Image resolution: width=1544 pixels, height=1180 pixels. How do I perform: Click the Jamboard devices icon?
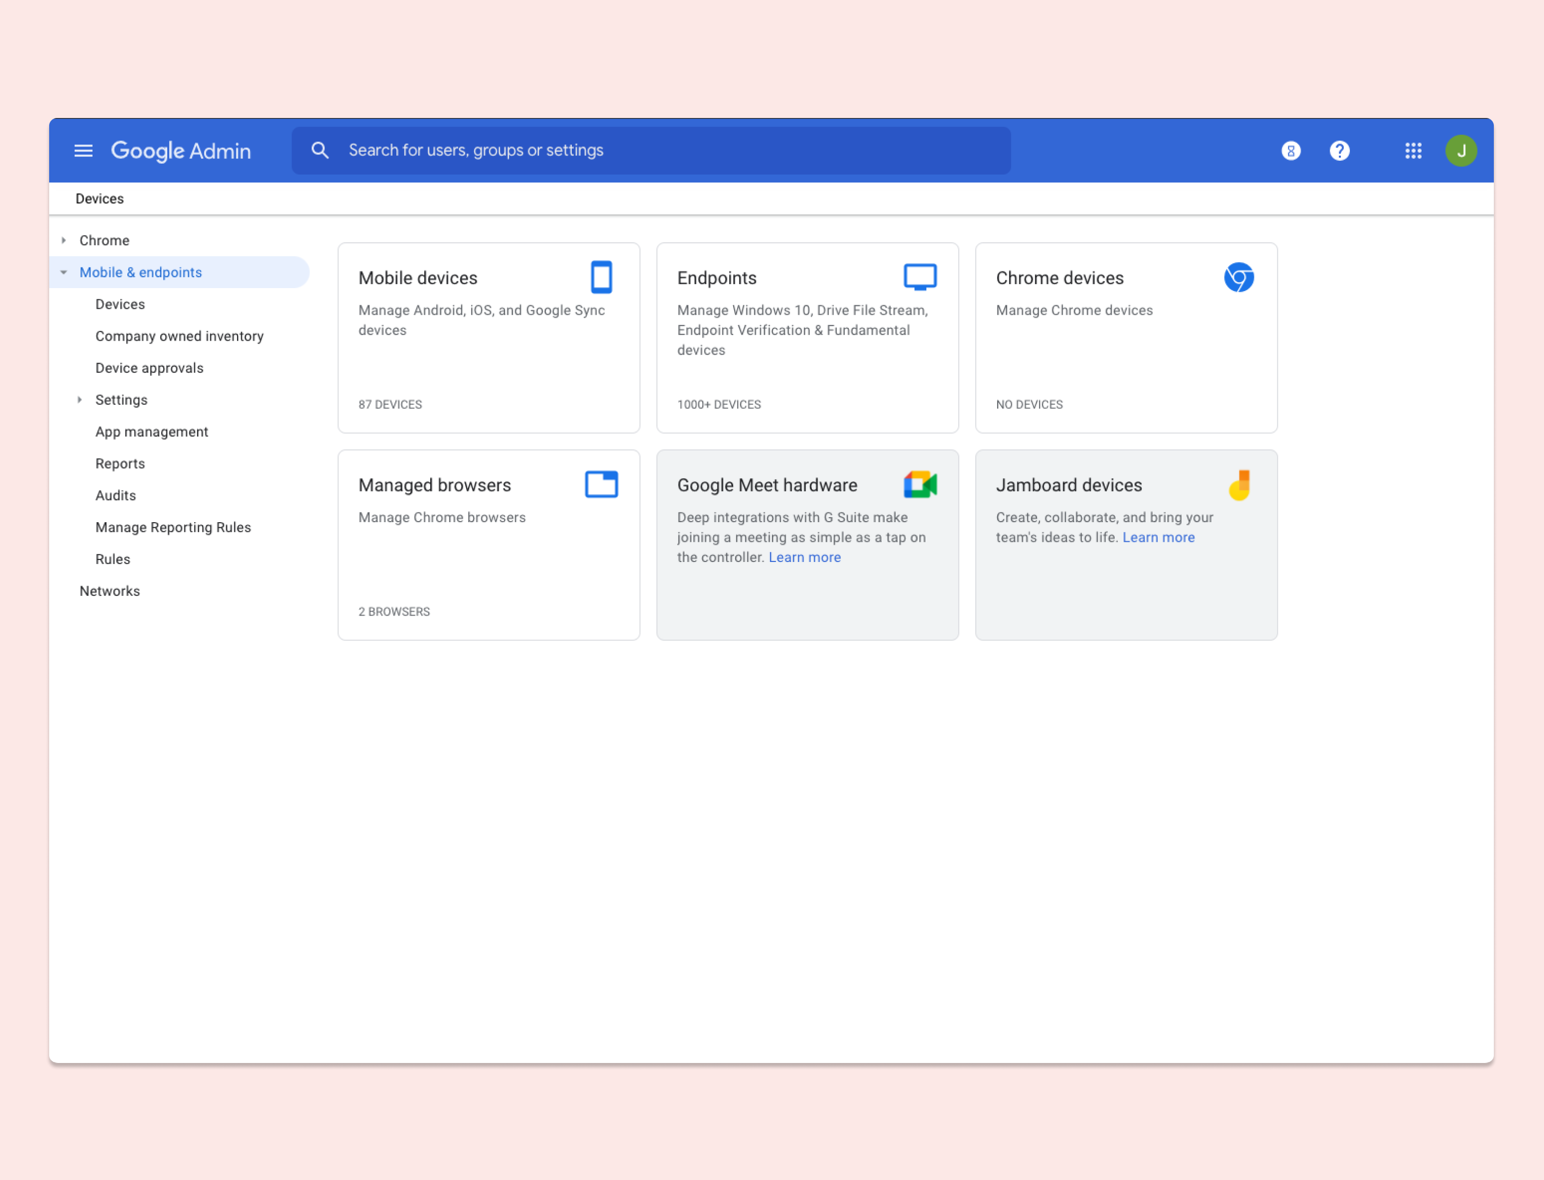point(1241,486)
